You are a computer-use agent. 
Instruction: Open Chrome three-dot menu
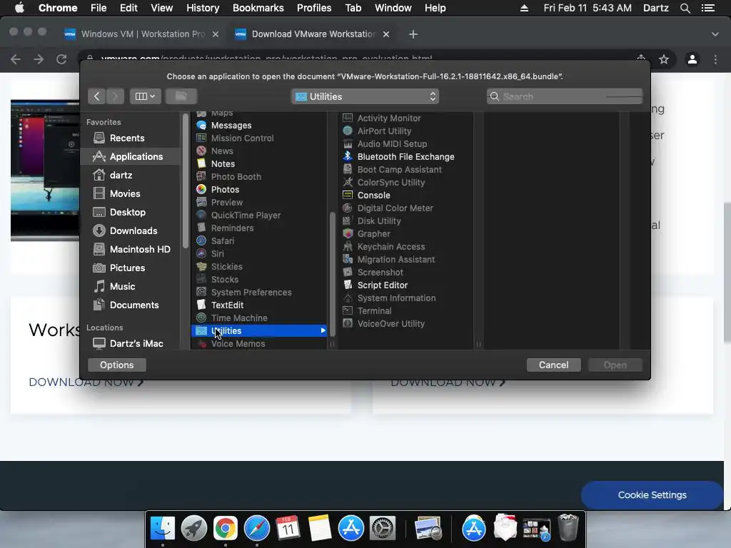click(x=715, y=59)
